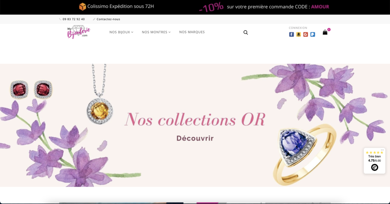This screenshot has height=204, width=390.
Task: Log in with the Google icon
Action: pos(305,35)
